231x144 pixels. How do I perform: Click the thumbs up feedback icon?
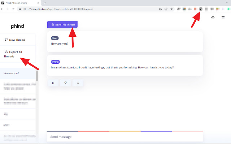pos(53,83)
